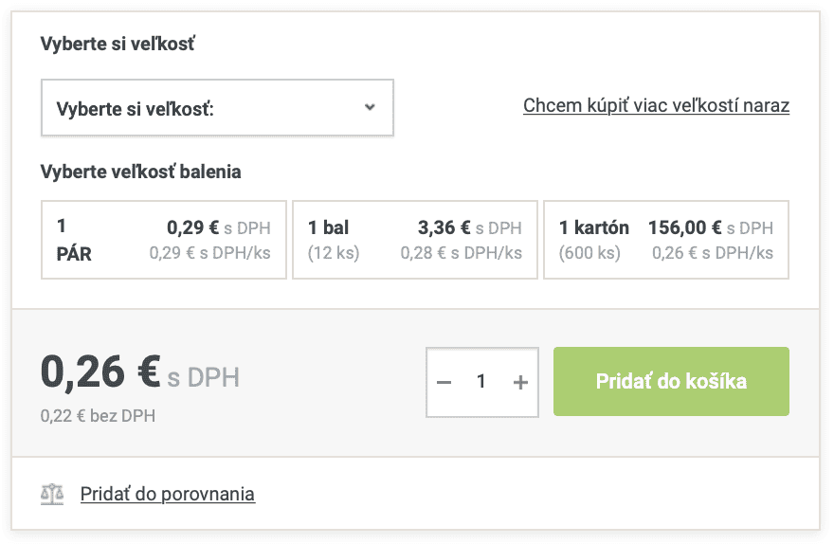
Task: Click the size dropdown chevron arrow
Action: pos(370,107)
